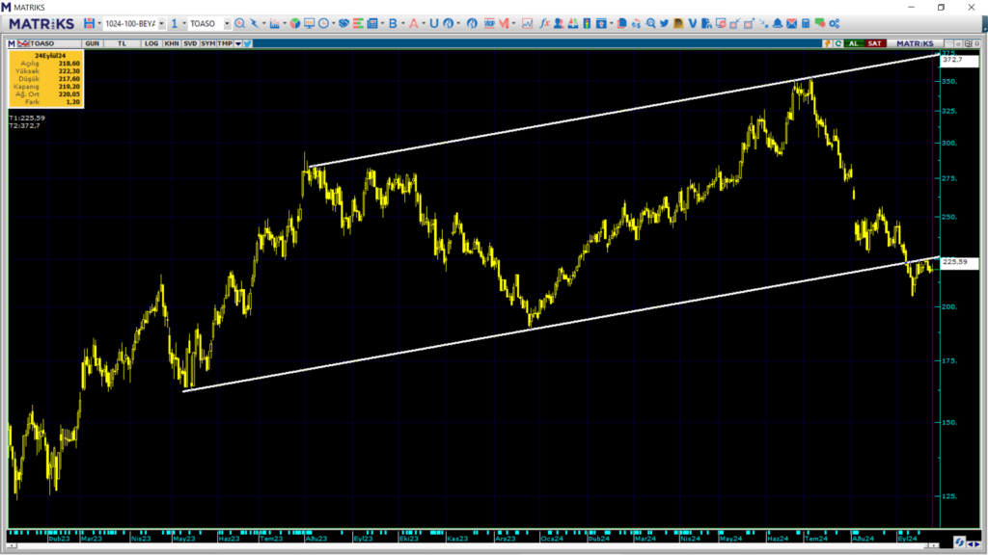The image size is (988, 555).
Task: Expand the bar chart icon's dropdown arrow
Action: (285, 24)
